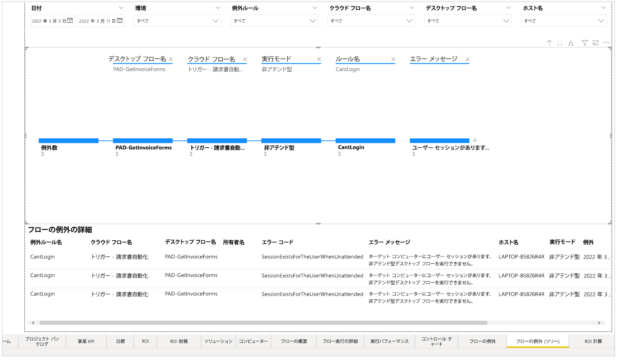Select first row SessionExistsForTheUserWhenUnattended cell

[x=312, y=257]
